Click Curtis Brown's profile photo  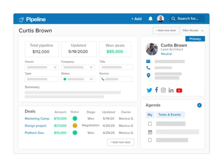tap(152, 49)
